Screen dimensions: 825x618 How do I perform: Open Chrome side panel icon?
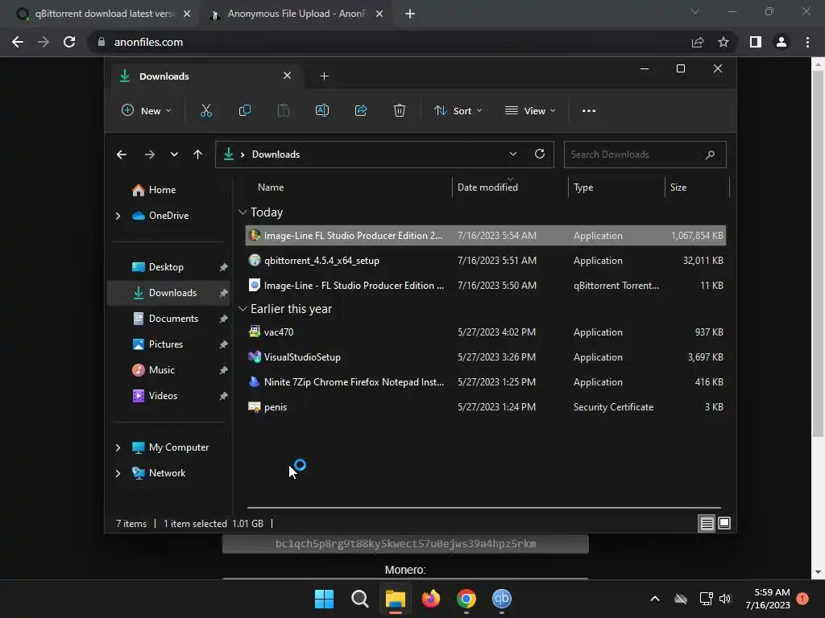click(x=756, y=42)
